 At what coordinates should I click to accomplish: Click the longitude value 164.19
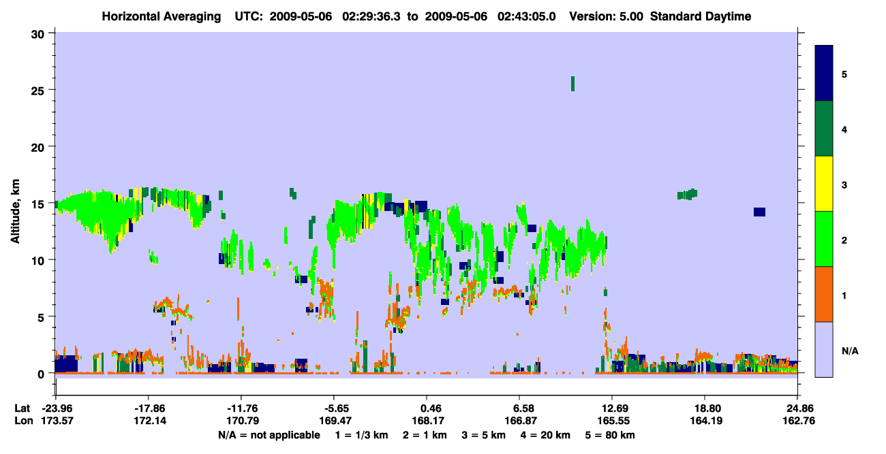click(705, 421)
